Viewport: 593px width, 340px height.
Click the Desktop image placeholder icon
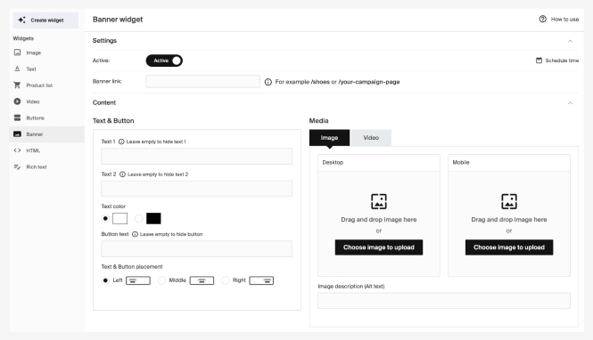[379, 201]
